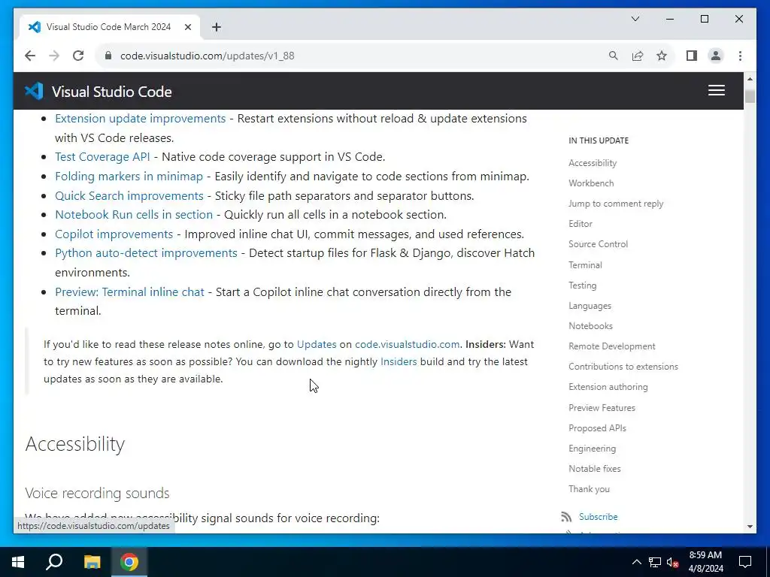Image resolution: width=770 pixels, height=577 pixels.
Task: Open Windows taskbar search
Action: click(x=54, y=562)
